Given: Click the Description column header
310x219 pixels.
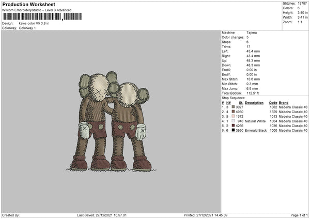Looking at the screenshot, I should coord(254,103).
